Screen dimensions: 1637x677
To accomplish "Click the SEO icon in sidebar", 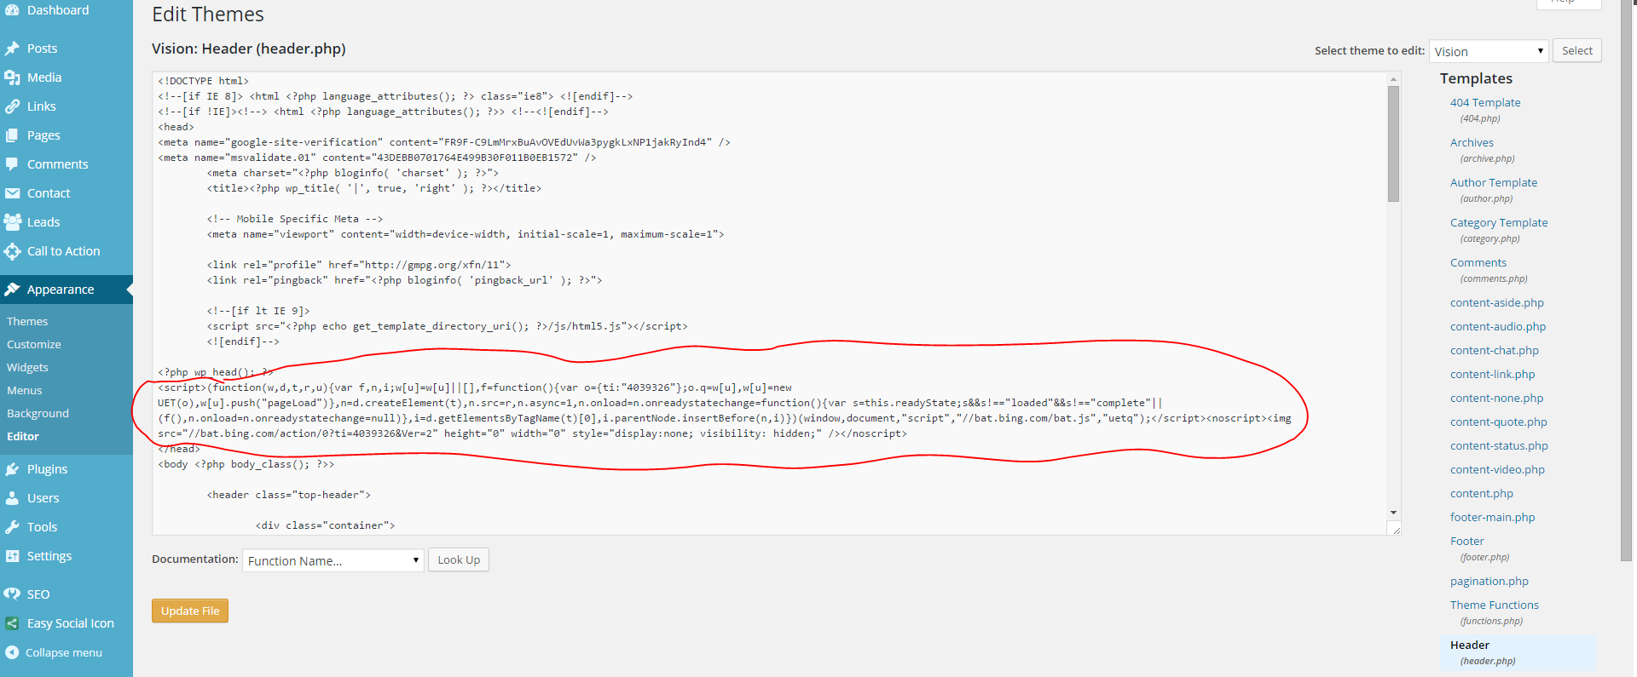I will tap(12, 594).
